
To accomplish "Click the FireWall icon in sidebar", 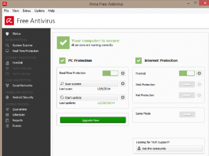I will click(7, 63).
